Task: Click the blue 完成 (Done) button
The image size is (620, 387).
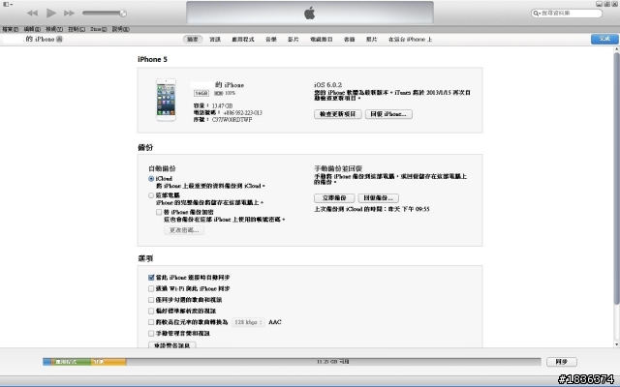Action: [604, 39]
